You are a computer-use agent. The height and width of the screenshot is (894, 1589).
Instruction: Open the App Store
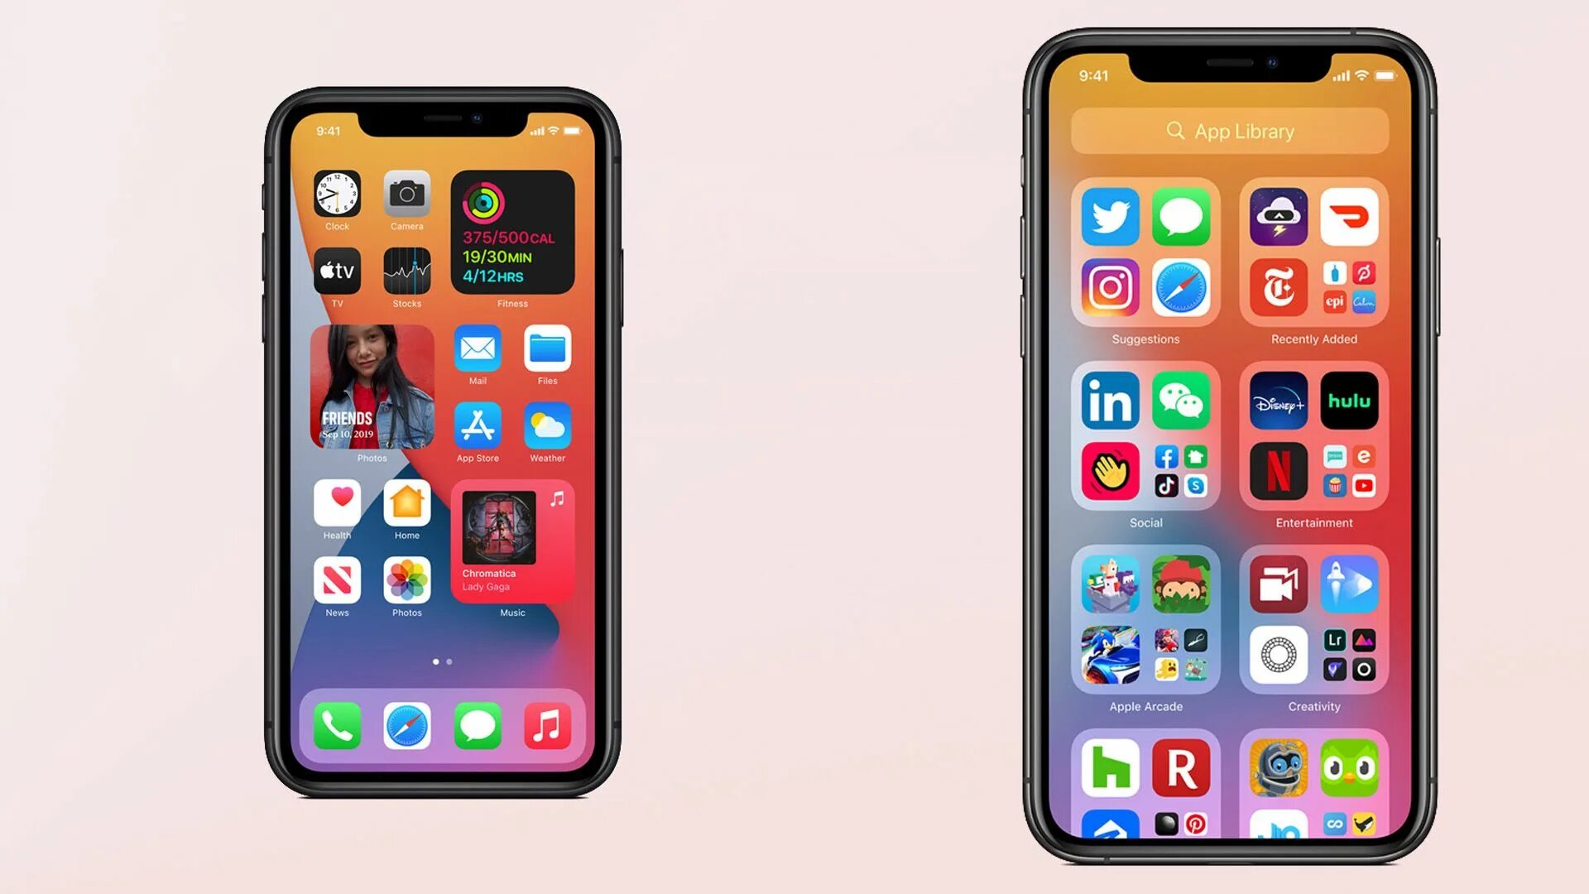click(477, 427)
